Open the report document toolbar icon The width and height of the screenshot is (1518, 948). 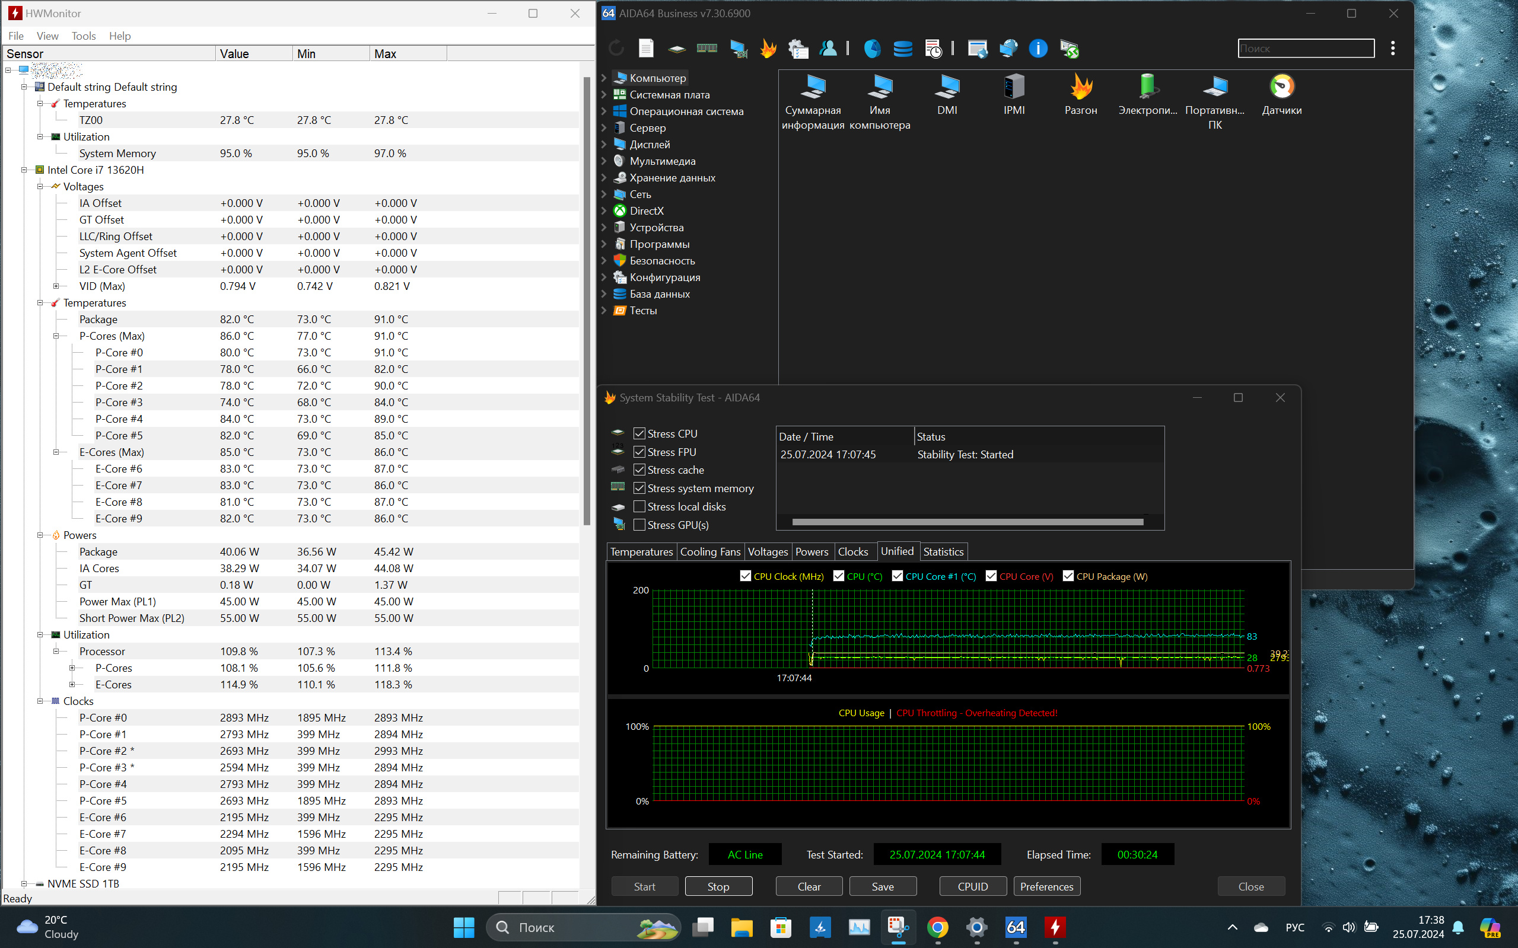646,48
